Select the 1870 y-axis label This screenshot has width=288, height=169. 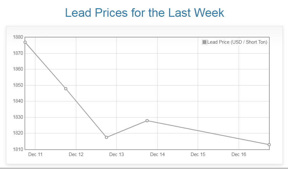pyautogui.click(x=18, y=53)
